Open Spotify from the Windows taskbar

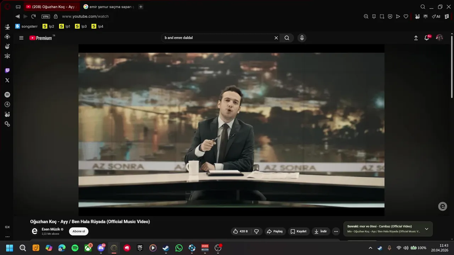click(x=75, y=248)
